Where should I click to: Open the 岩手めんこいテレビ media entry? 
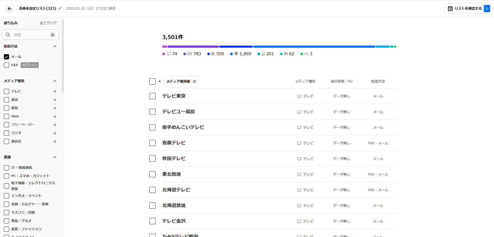[183, 127]
